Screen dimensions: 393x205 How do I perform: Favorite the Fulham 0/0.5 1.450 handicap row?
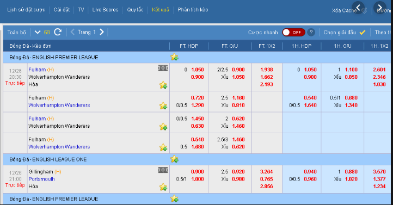[163, 127]
